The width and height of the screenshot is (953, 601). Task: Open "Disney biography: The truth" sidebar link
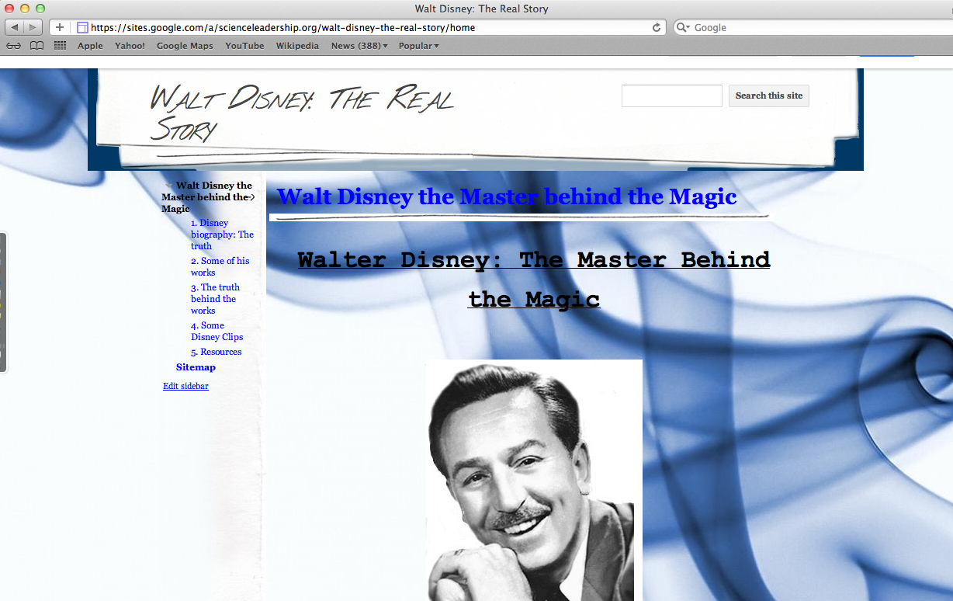coord(222,234)
